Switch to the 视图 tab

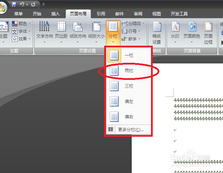[x=157, y=14]
